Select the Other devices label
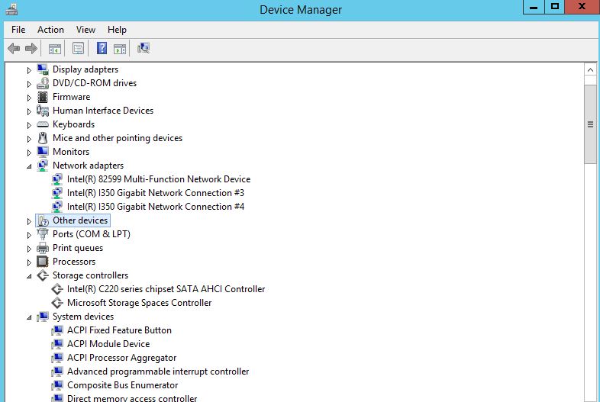 pos(80,220)
